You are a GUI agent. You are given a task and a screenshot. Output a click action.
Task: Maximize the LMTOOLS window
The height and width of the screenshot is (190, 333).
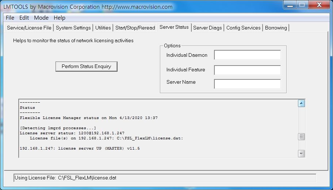tap(302, 5)
